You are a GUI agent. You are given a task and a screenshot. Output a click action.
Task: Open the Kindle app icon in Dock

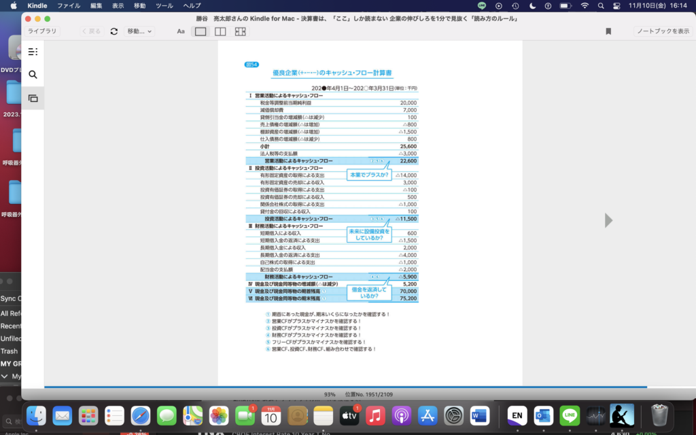click(x=621, y=415)
